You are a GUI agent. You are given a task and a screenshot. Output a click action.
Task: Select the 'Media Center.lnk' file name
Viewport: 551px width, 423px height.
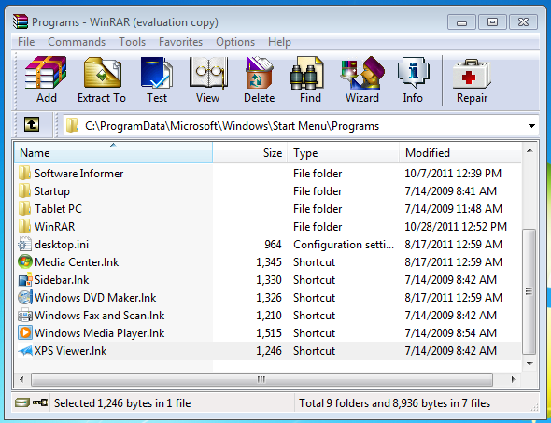(77, 262)
